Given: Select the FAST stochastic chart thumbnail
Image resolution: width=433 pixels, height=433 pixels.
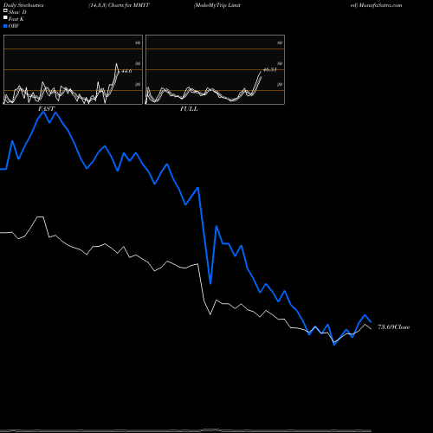Looking at the screenshot, I should click(x=73, y=69).
